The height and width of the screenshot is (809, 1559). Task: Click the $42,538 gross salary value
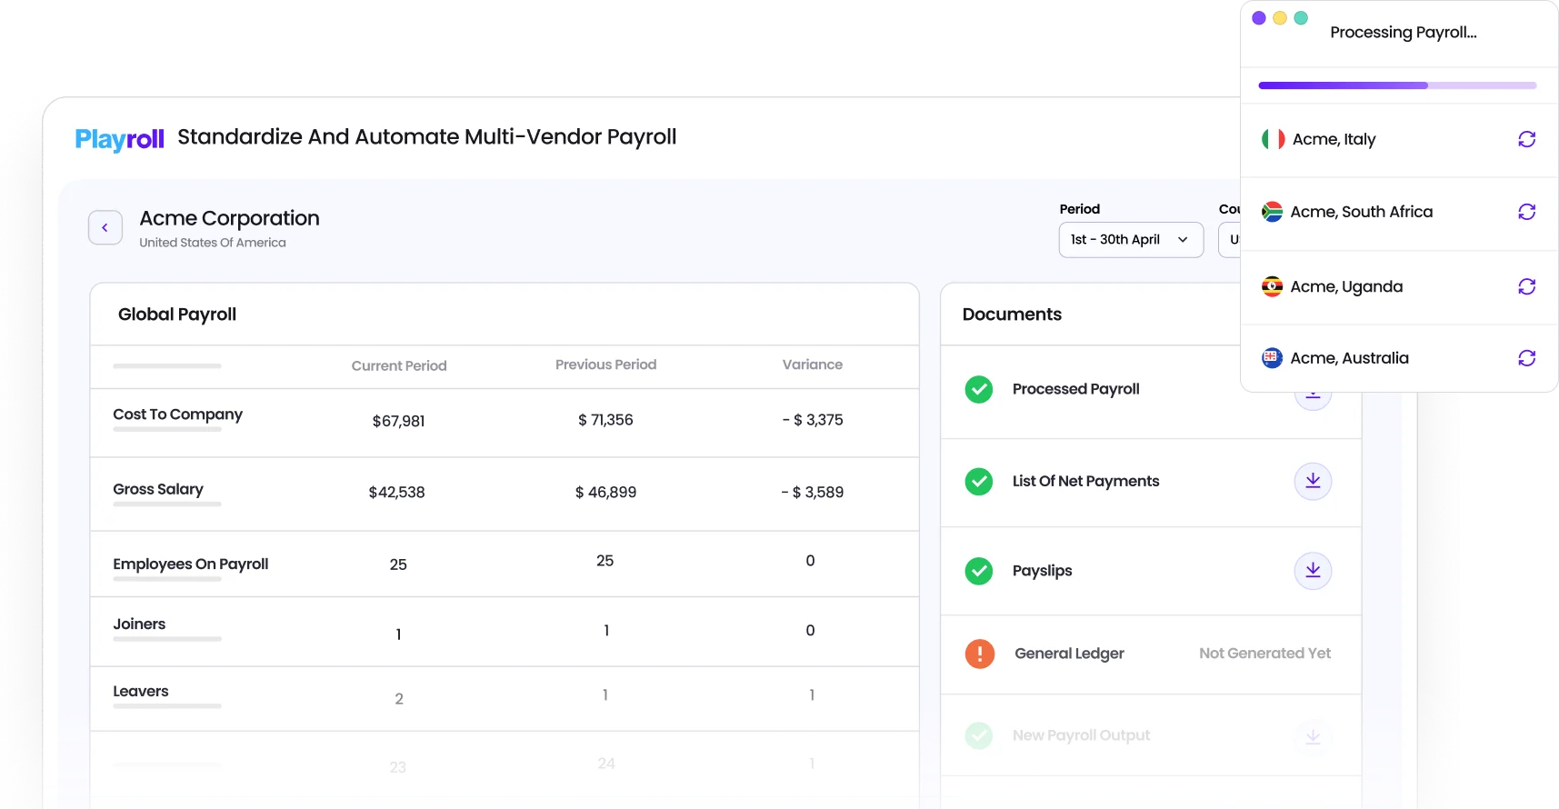[x=396, y=493]
